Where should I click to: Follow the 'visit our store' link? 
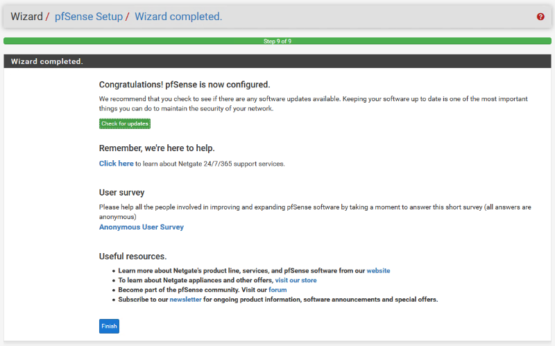click(296, 280)
